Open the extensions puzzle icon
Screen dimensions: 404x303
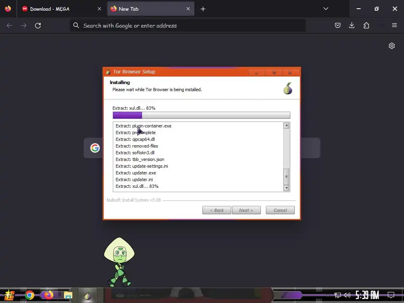366,25
